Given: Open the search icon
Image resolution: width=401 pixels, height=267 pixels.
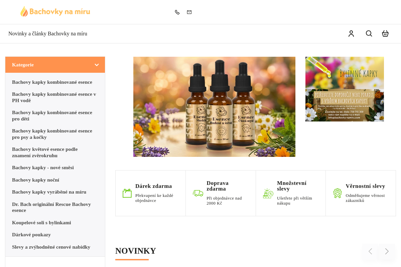Looking at the screenshot, I should click(369, 33).
